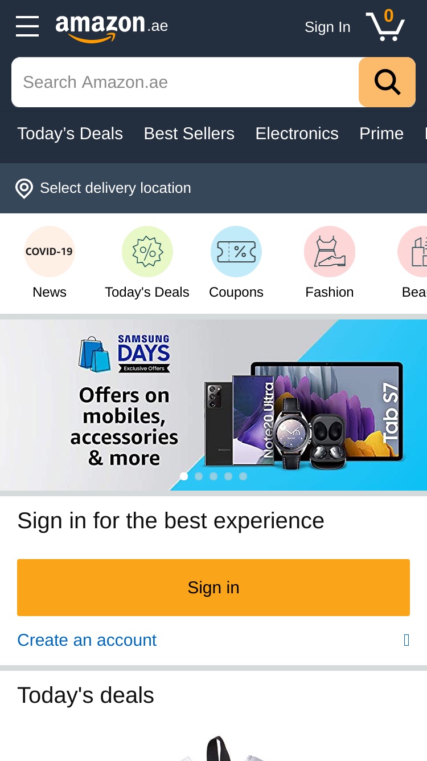The width and height of the screenshot is (427, 761).
Task: Open the Samsung Days offers banner
Action: (x=213, y=405)
